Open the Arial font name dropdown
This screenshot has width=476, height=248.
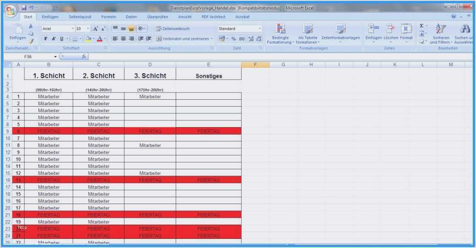pyautogui.click(x=72, y=29)
